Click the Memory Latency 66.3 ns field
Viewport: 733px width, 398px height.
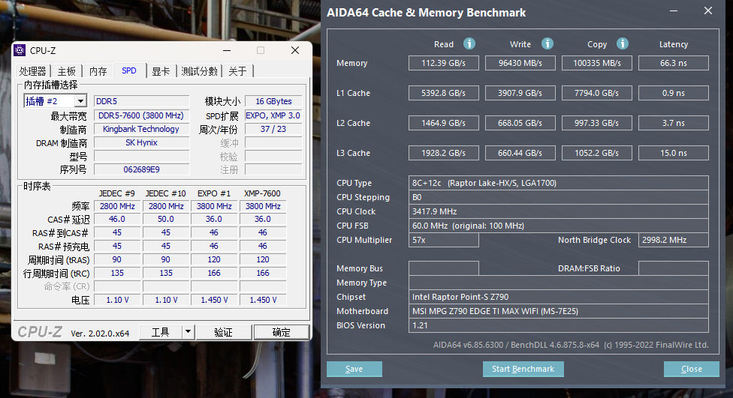(x=674, y=63)
